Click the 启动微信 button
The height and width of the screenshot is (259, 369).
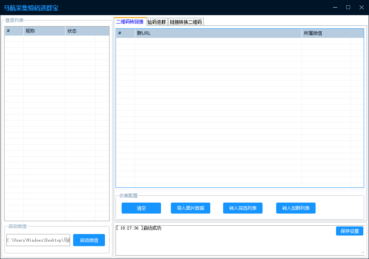click(89, 240)
